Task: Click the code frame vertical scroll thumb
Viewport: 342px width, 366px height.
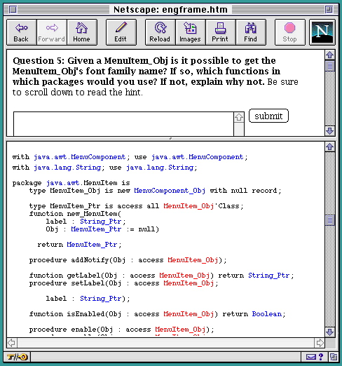Action: coord(330,220)
